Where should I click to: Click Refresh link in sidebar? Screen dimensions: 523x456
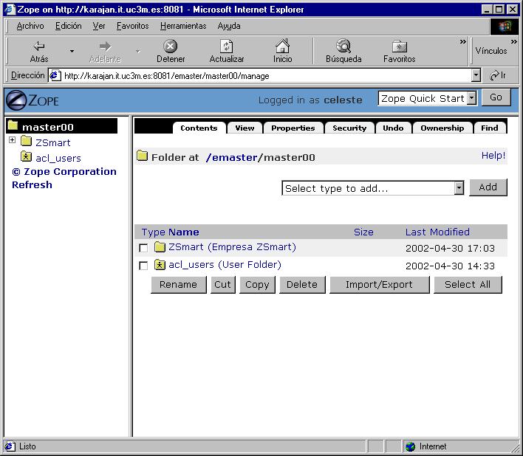click(32, 184)
